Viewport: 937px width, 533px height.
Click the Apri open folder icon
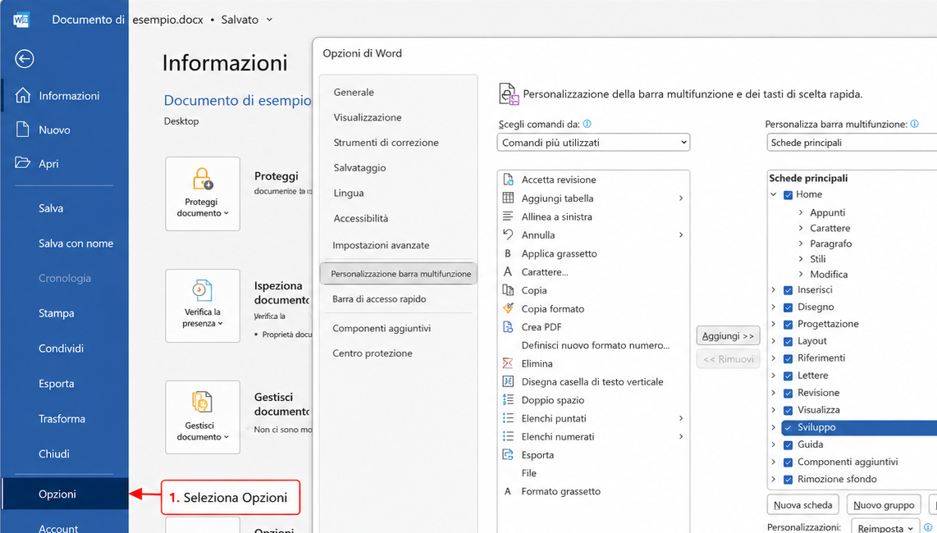click(22, 162)
